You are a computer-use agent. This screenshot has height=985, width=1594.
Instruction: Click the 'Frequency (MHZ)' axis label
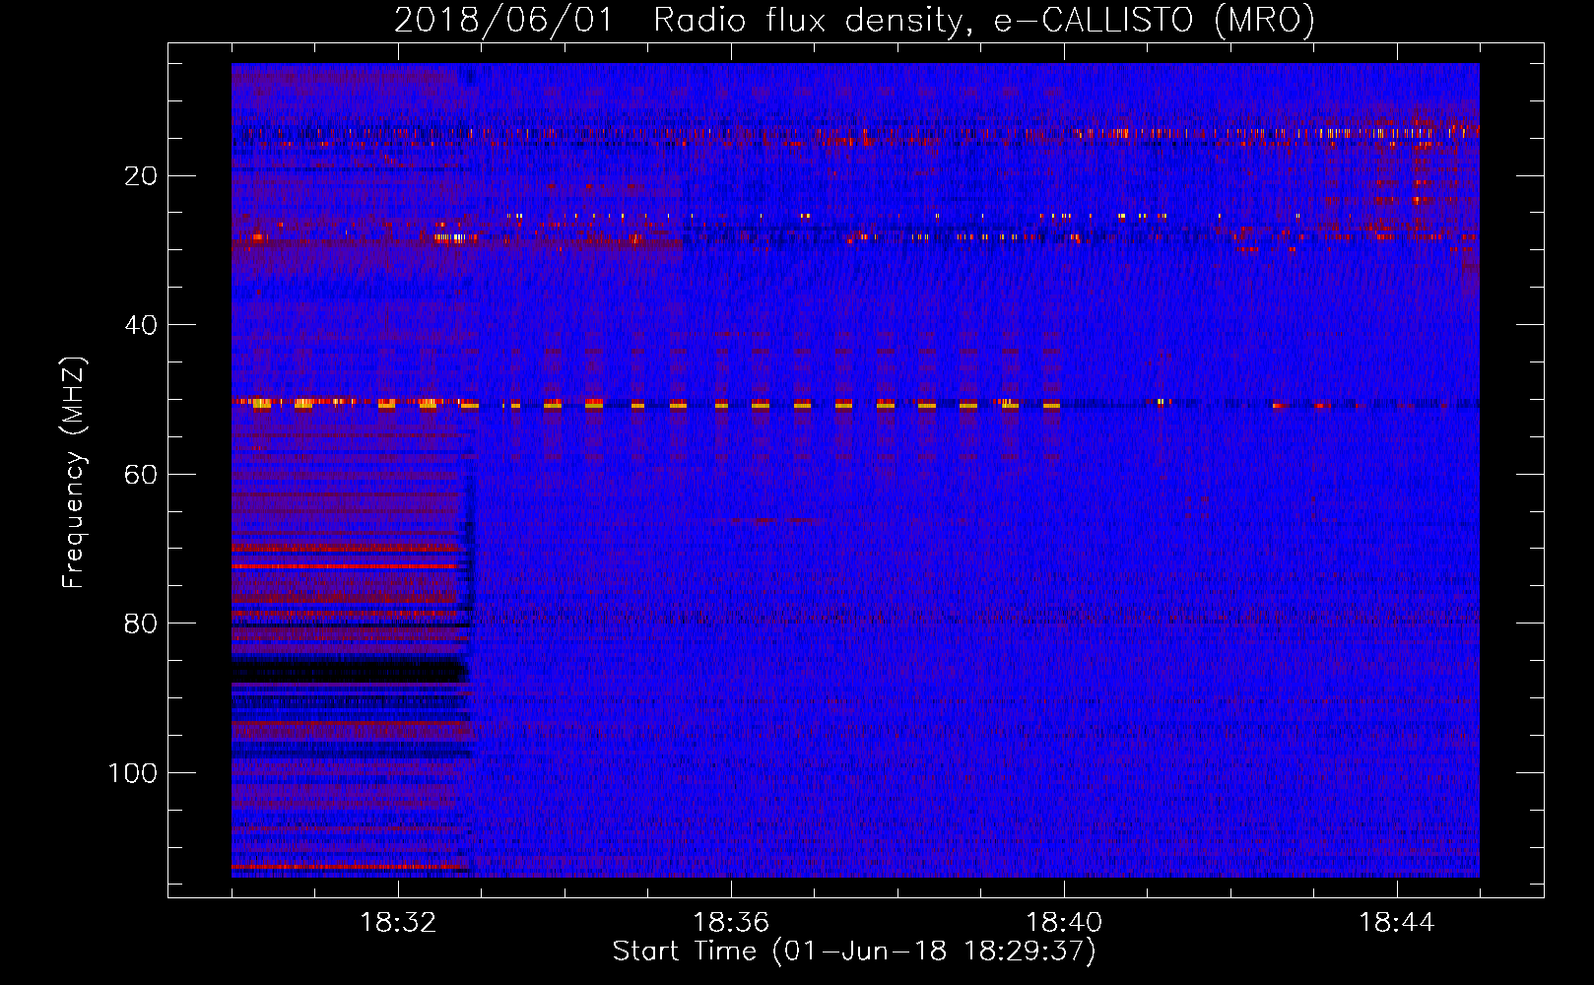tap(74, 473)
